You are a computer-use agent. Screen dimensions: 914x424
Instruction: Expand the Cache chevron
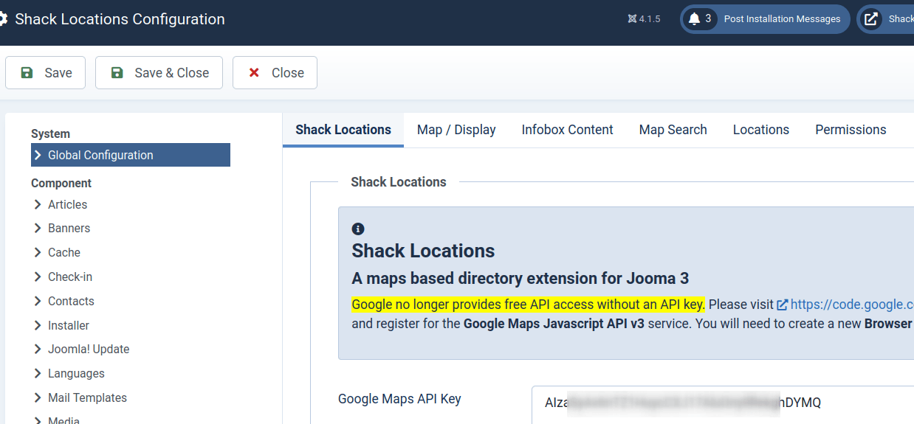[x=38, y=252]
